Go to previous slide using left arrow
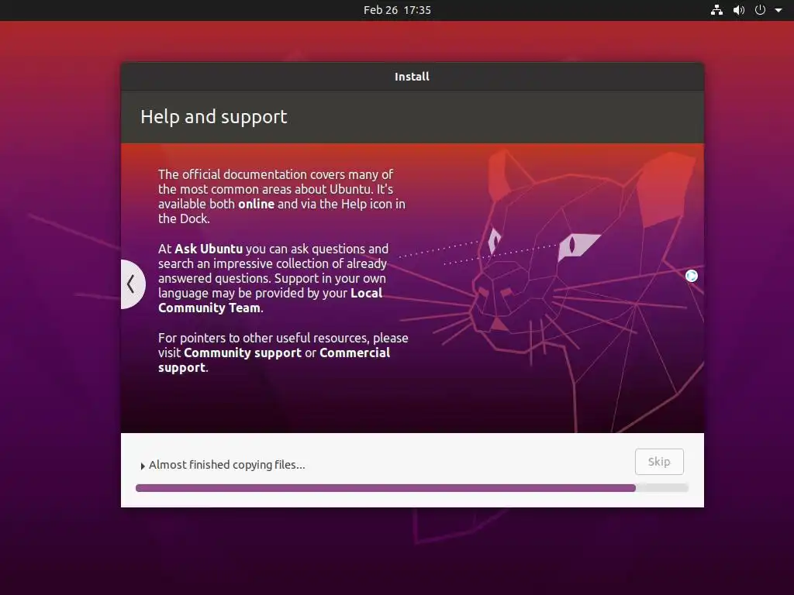Screen dimensions: 794x595 click(x=132, y=284)
